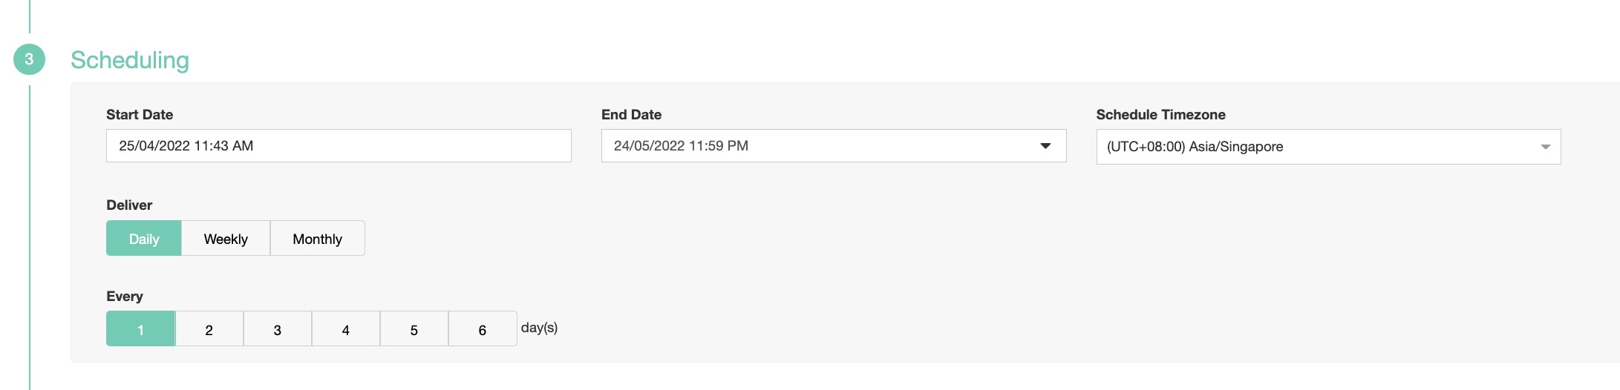Image resolution: width=1620 pixels, height=390 pixels.
Task: Open the End Date dropdown arrow
Action: (1045, 146)
